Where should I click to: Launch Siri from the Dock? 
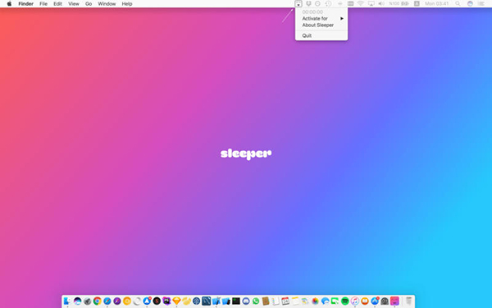[78, 301]
